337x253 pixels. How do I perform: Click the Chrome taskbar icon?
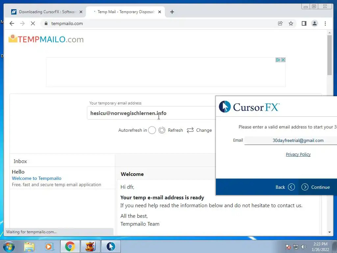[x=70, y=246]
